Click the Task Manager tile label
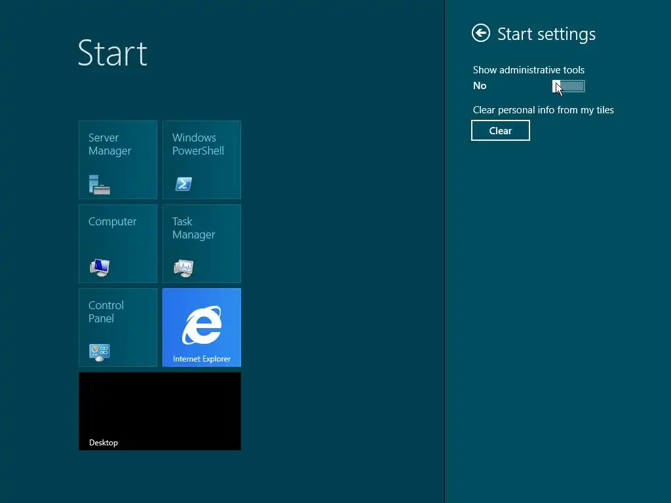This screenshot has height=503, width=671. coord(193,228)
